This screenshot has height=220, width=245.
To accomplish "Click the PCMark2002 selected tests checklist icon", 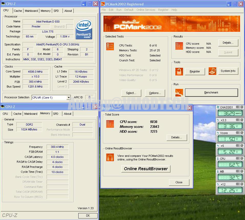I will [110, 46].
